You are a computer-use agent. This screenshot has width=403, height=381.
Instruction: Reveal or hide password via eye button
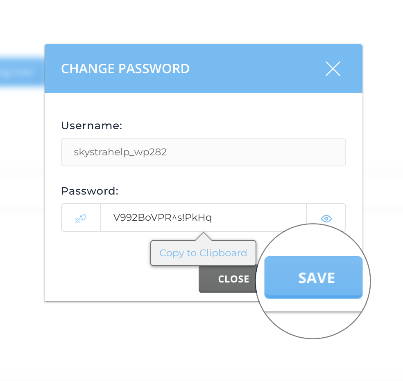(x=326, y=218)
